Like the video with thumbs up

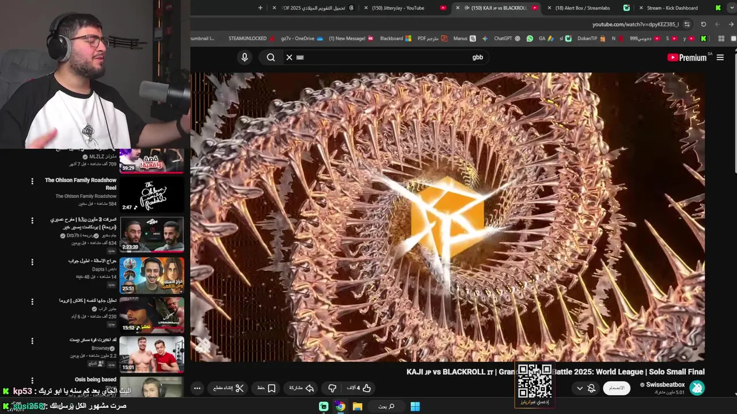click(x=359, y=388)
